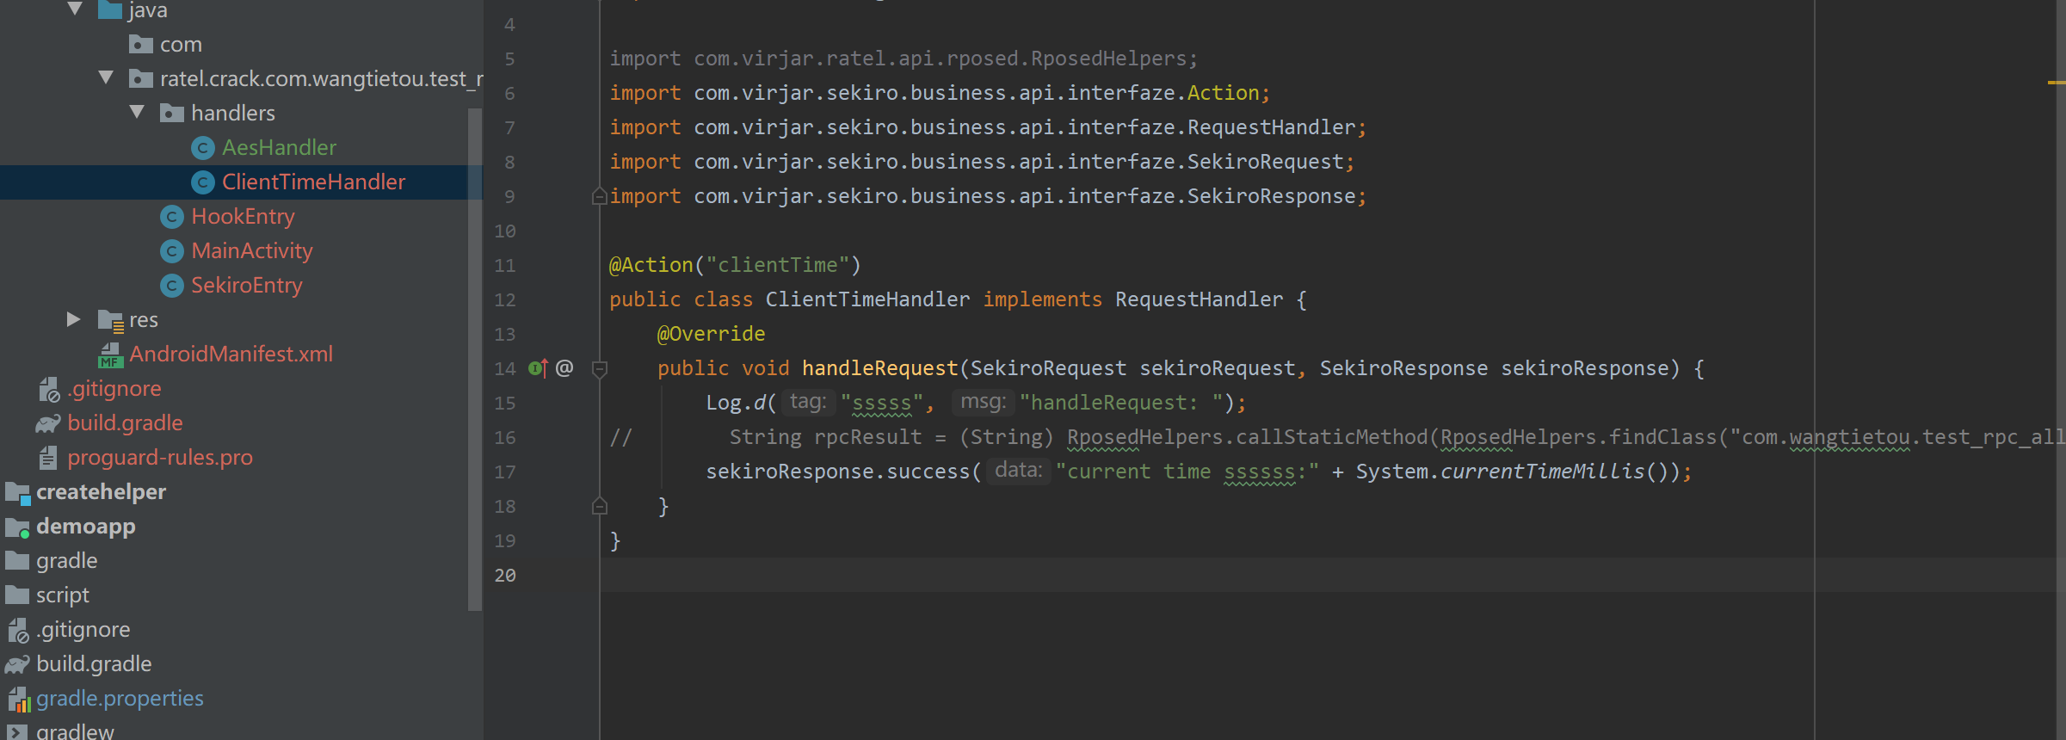Click the SekiroEntry class icon

tap(172, 286)
